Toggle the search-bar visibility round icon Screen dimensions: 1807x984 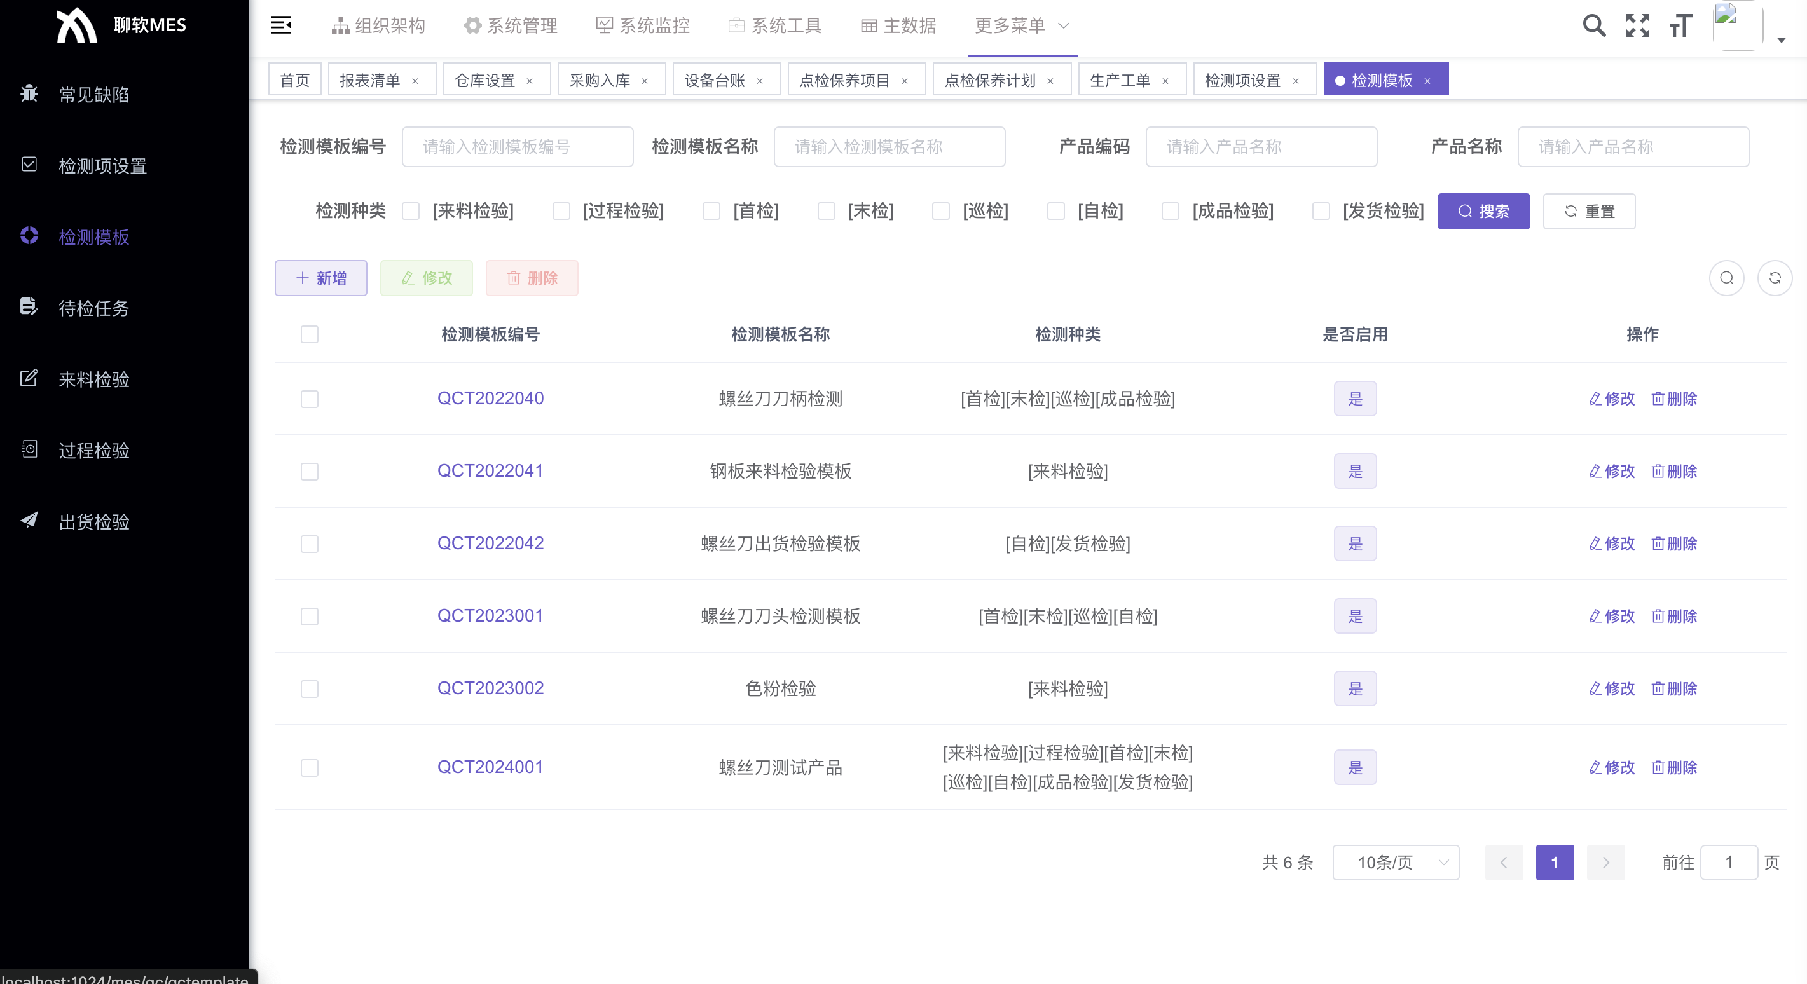(x=1726, y=278)
